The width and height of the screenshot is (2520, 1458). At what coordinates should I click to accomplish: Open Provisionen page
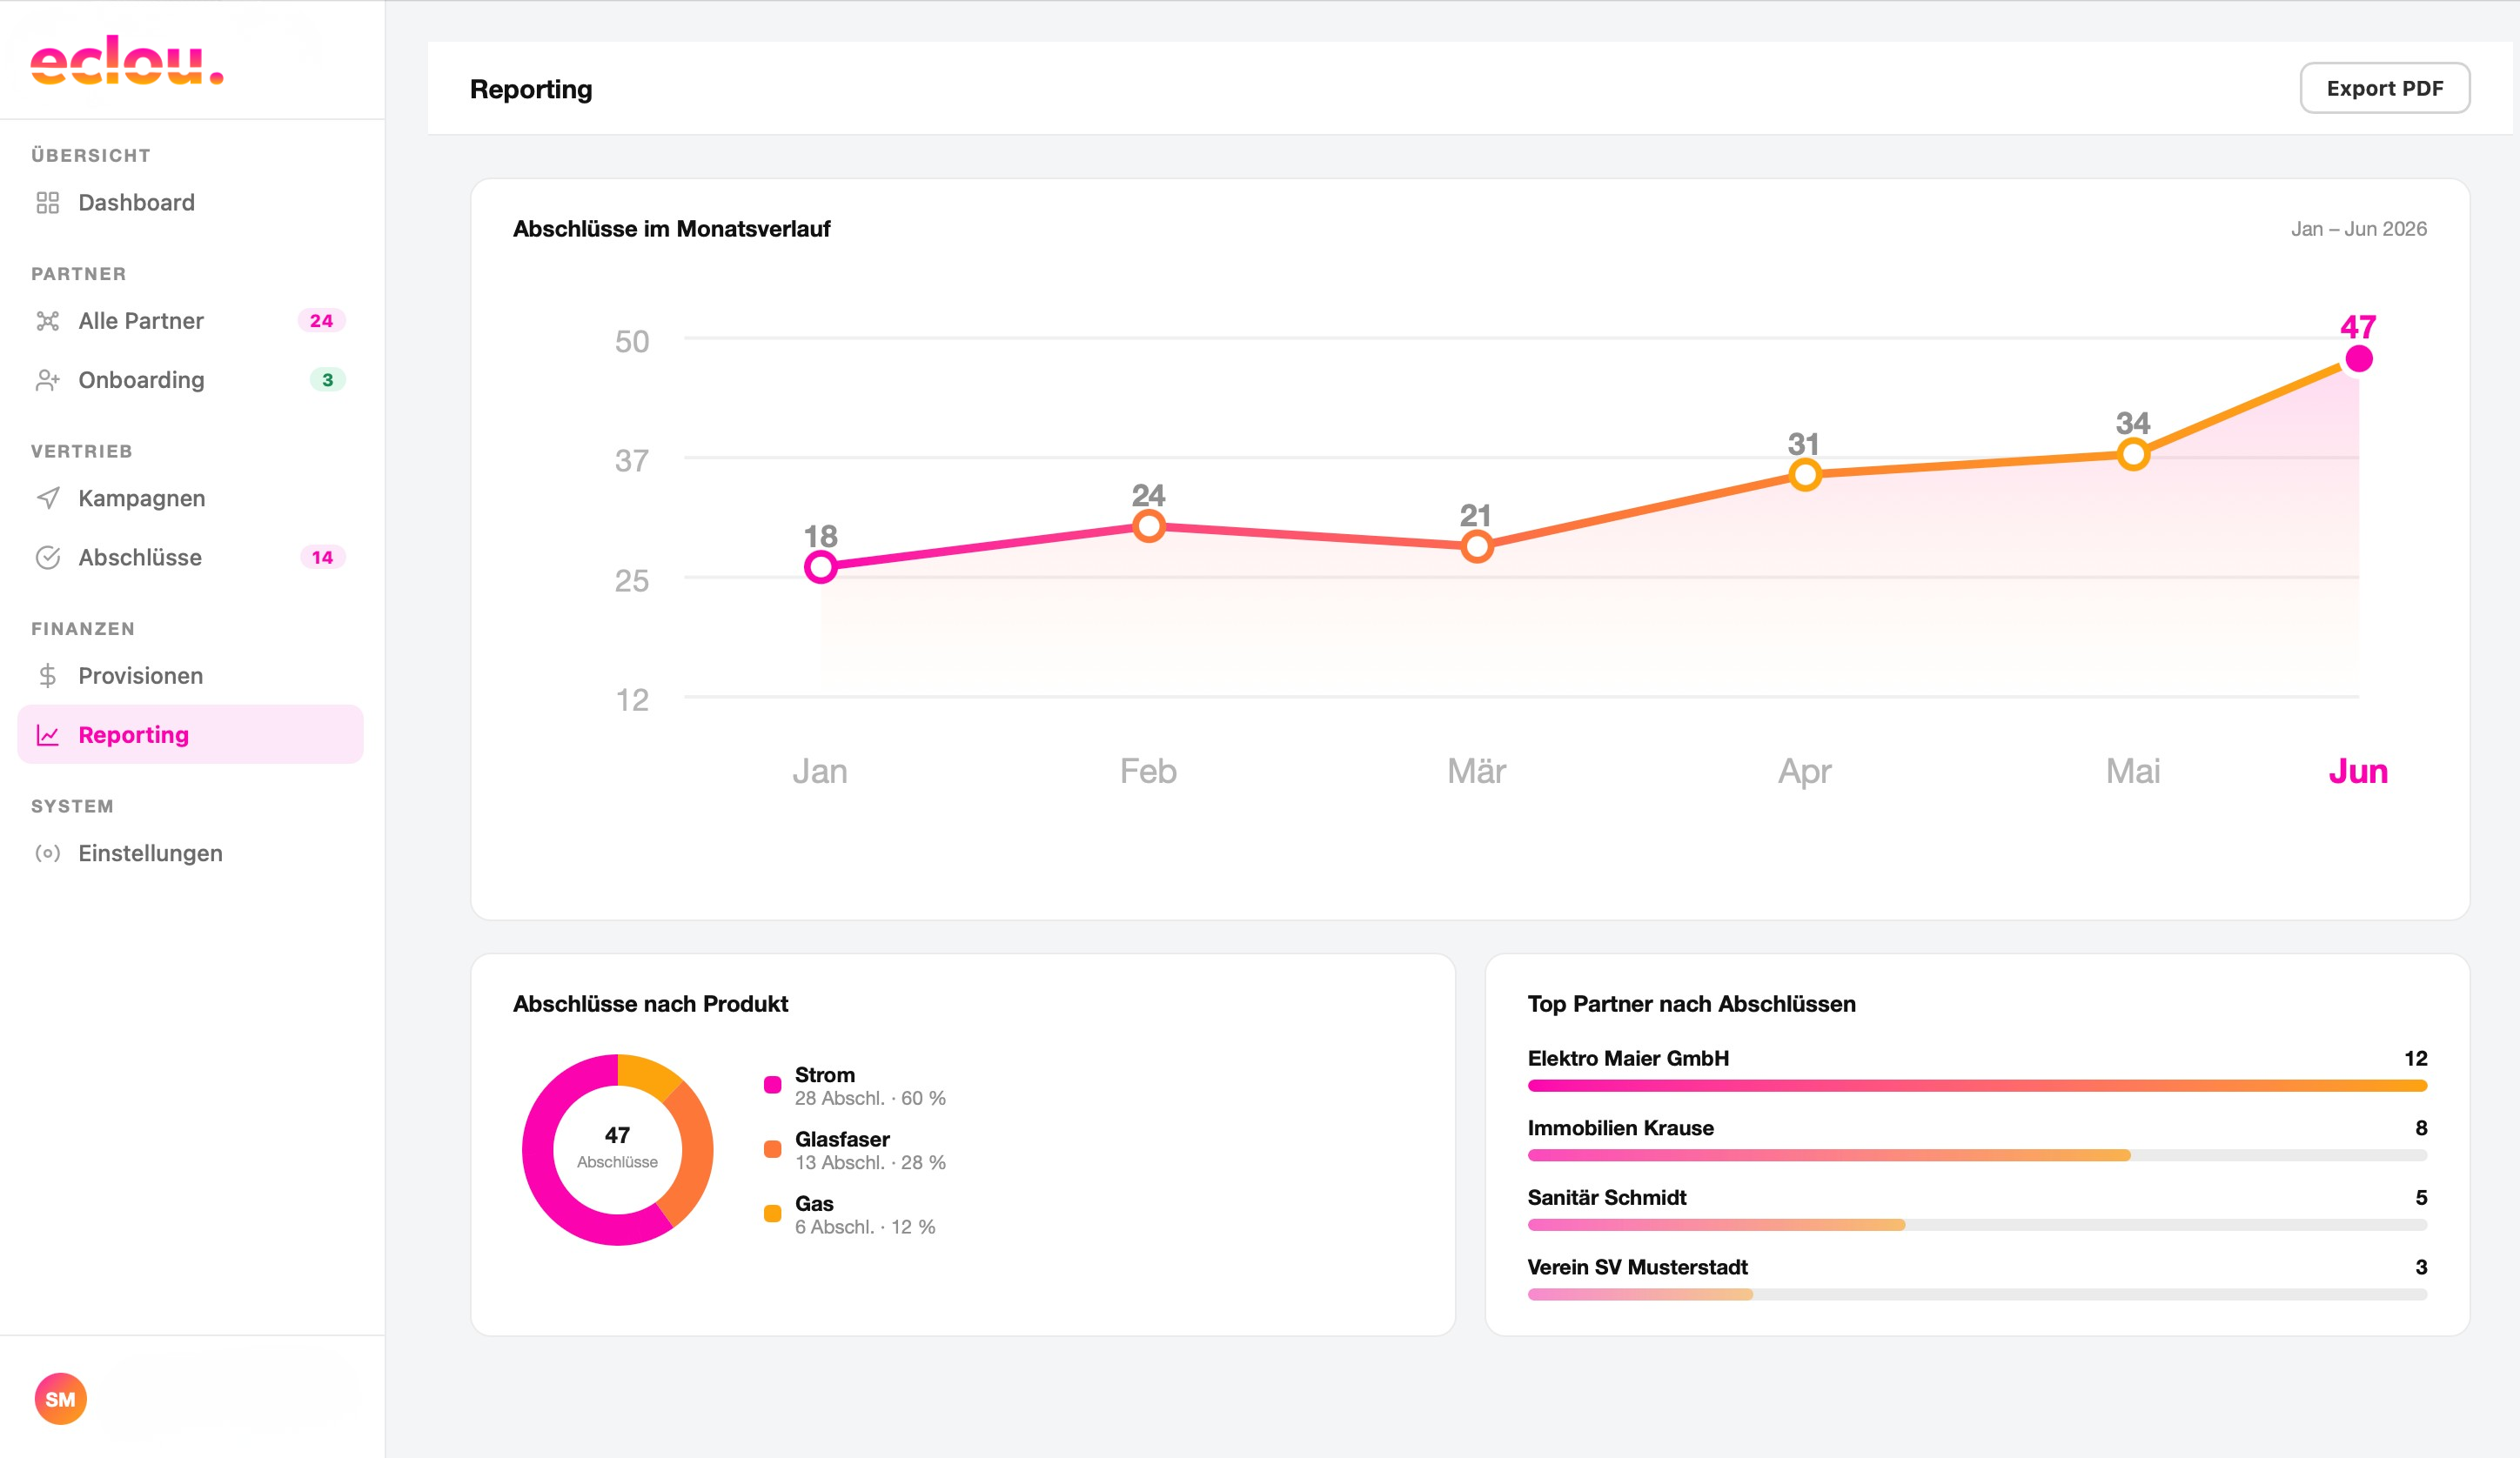[190, 676]
